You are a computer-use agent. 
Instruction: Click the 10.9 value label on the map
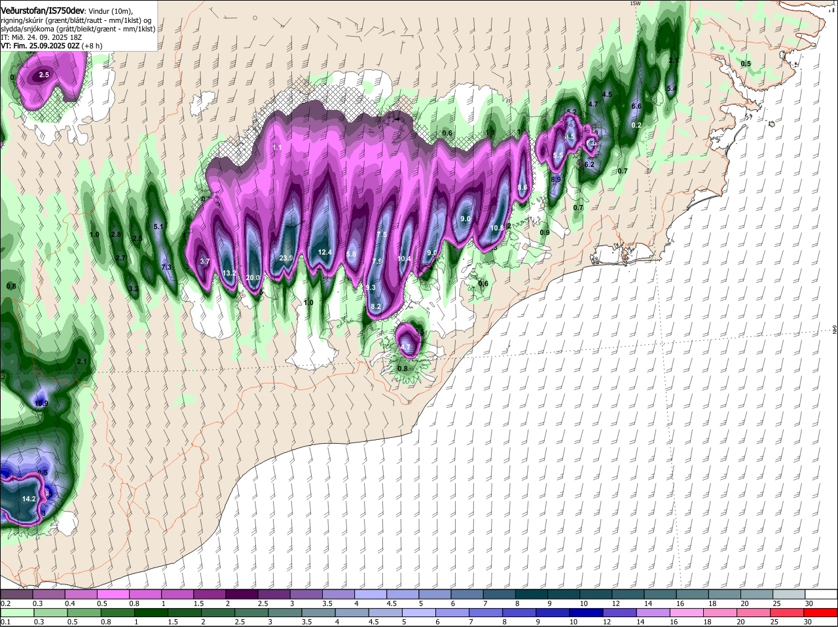(41, 403)
